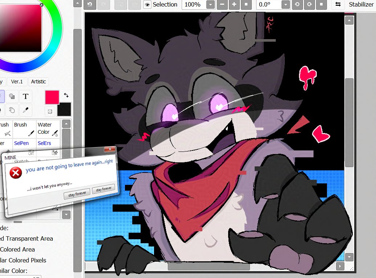Click '...i won't let you anyway...' text
376x278 pixels.
coord(50,186)
